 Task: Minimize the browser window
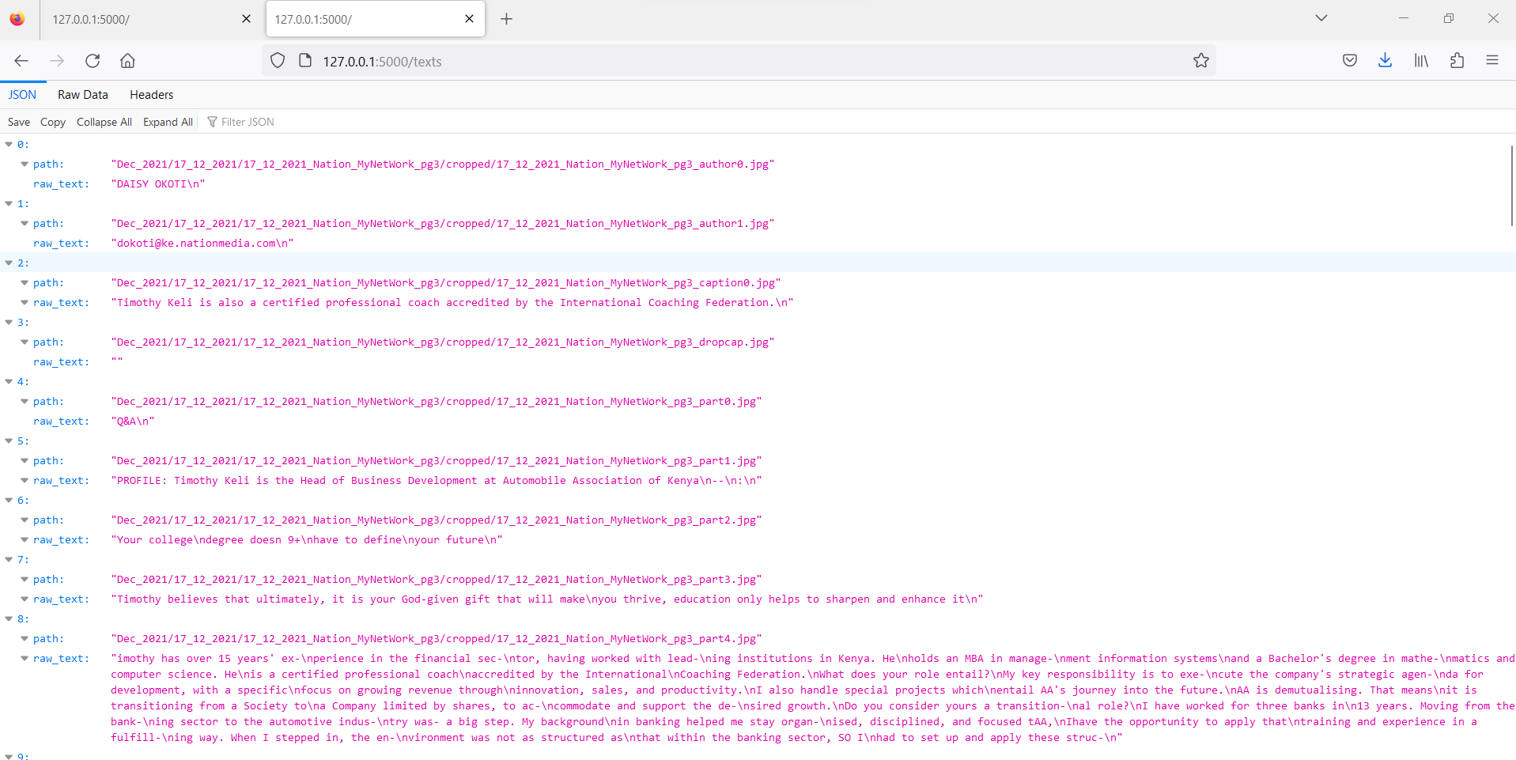point(1404,18)
